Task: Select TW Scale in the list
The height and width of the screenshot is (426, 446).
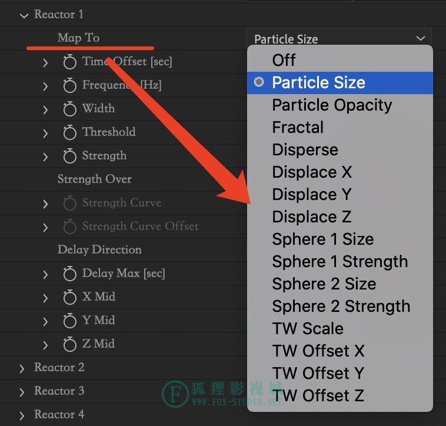Action: tap(340, 329)
